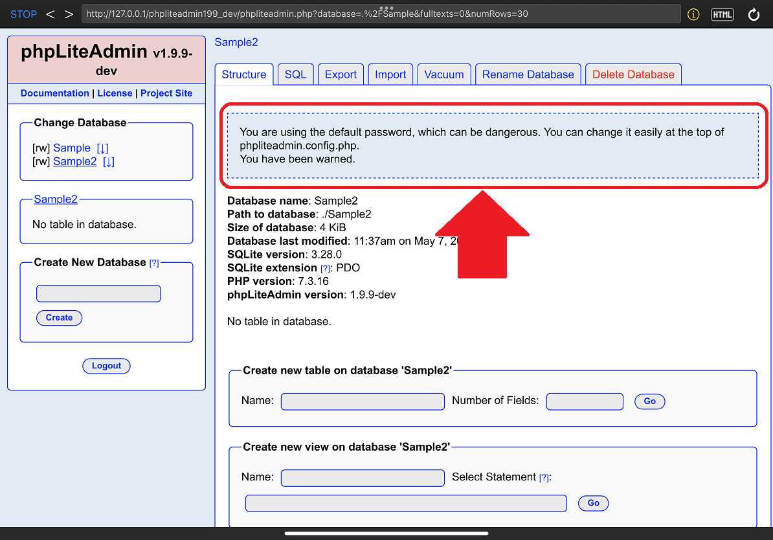Switch to the Structure tab
Image resolution: width=773 pixels, height=540 pixels.
pos(244,74)
